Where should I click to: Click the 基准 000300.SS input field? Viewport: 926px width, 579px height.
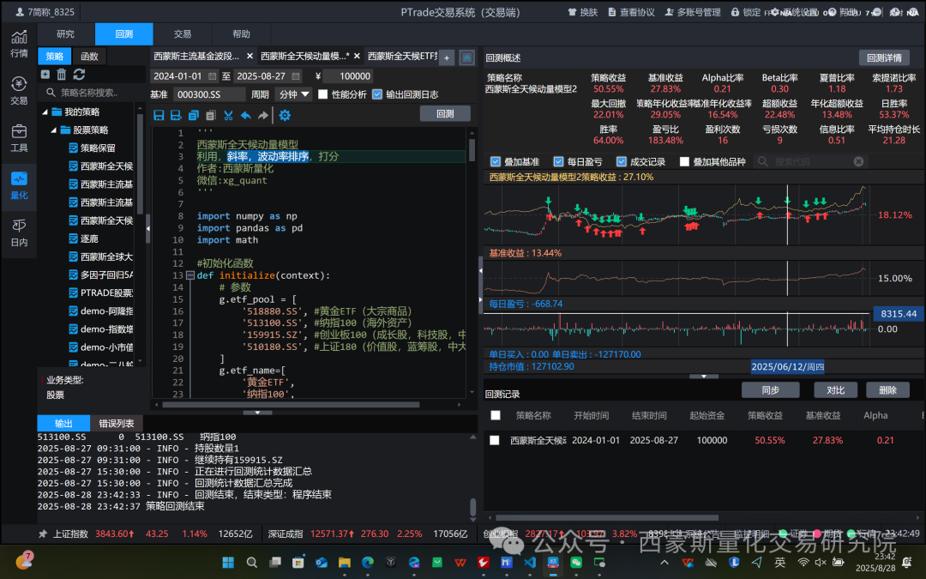point(209,94)
